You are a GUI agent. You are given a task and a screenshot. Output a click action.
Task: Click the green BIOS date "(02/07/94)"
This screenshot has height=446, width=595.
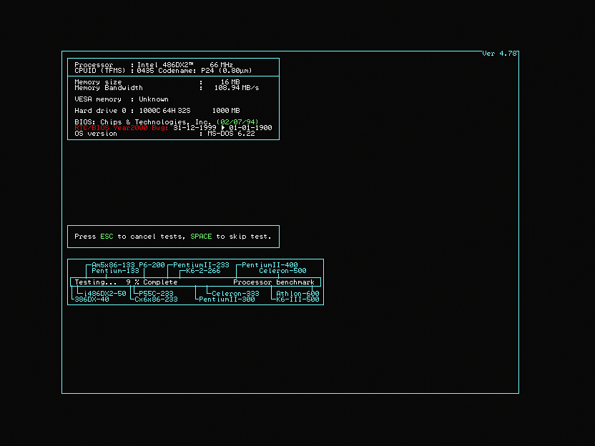237,122
